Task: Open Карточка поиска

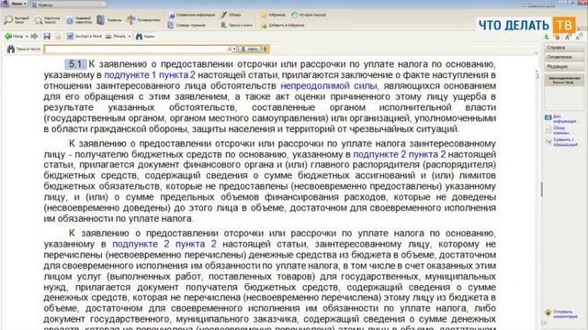Action: 47,20
